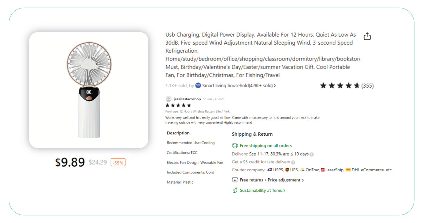
Task: Open the Free shipping on all orders link
Action: 266,146
